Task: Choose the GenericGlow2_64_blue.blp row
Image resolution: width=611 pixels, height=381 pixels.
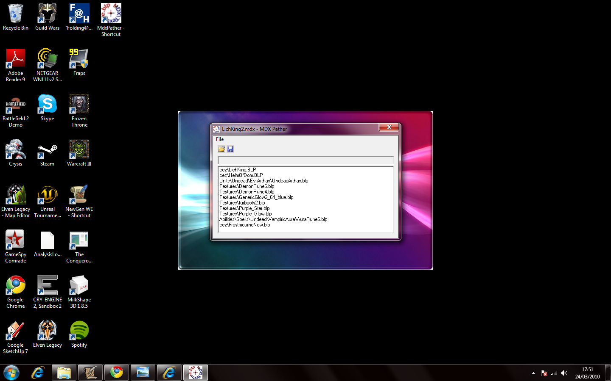Action: [256, 197]
